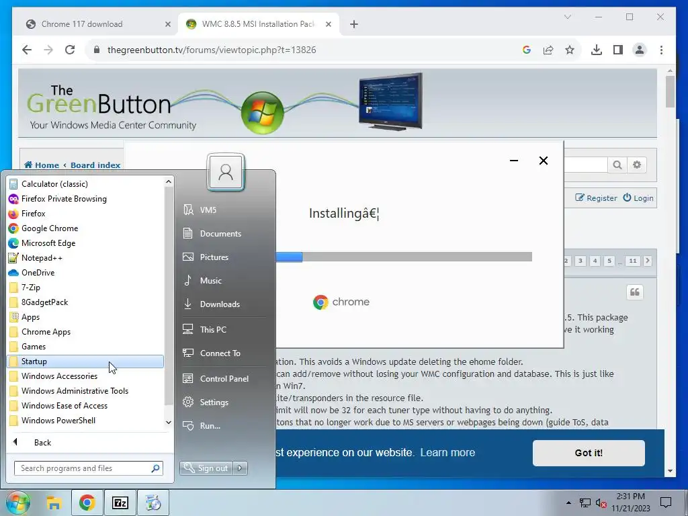Click the Got it! cookie button

point(589,453)
